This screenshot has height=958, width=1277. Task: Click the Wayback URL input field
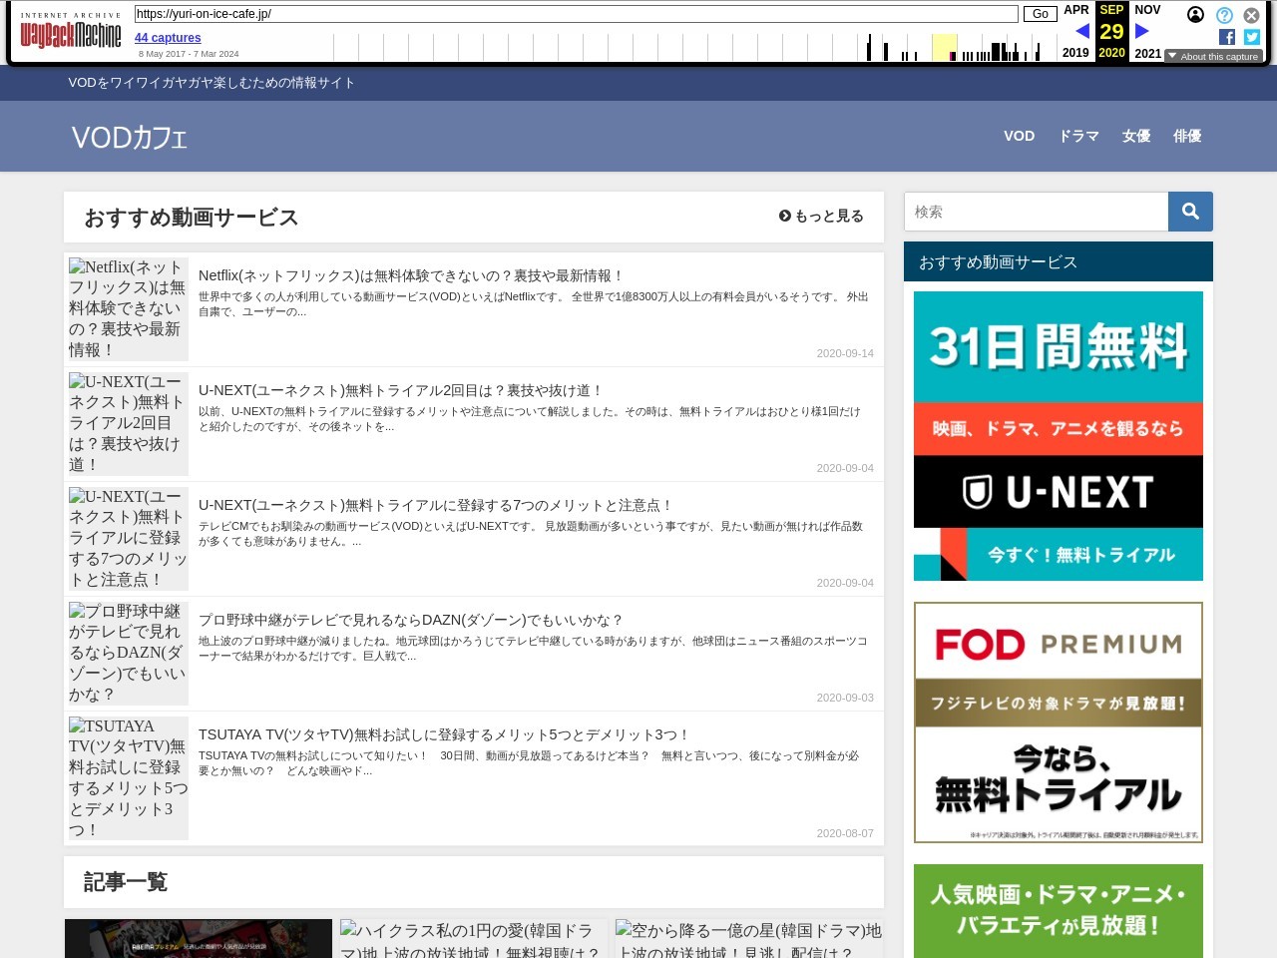[x=576, y=14]
